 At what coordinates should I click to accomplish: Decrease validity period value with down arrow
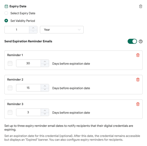(x=33, y=31)
